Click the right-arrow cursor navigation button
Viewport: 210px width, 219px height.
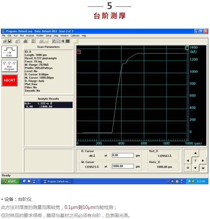[x=203, y=161]
